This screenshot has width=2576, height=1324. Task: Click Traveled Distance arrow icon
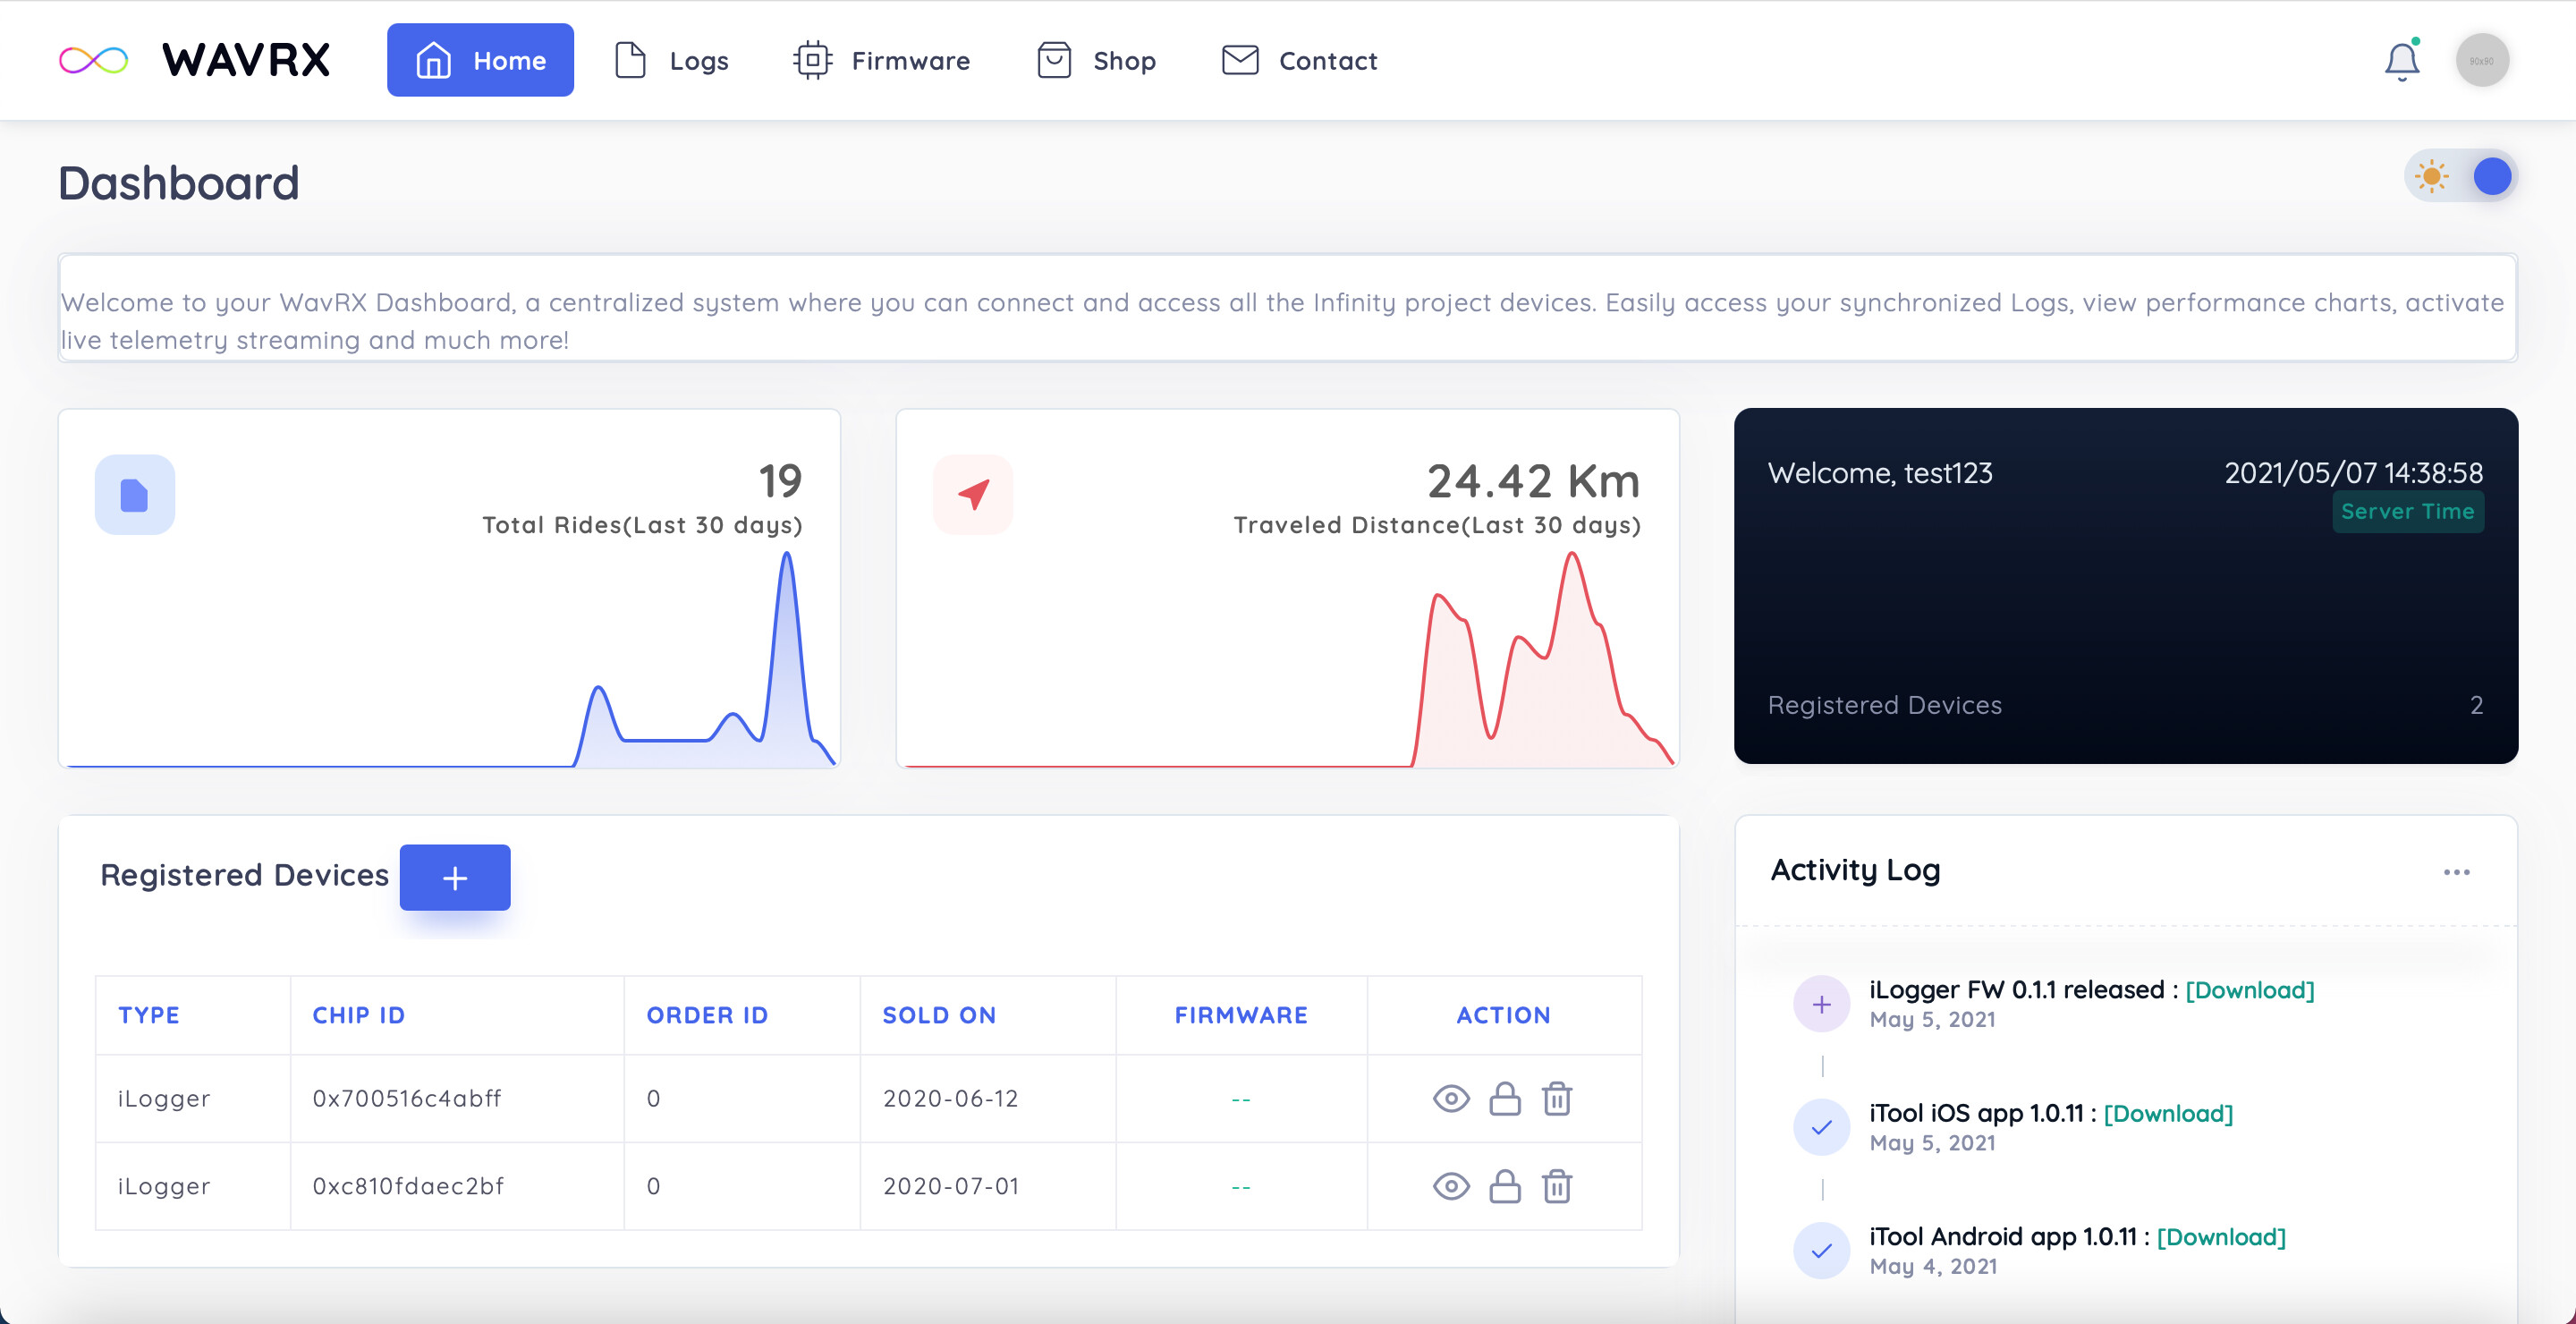pos(973,495)
